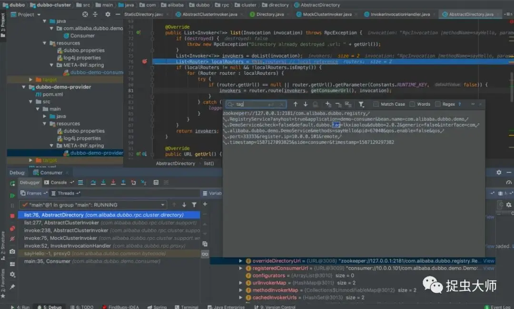Viewport: 514px width, 309px height.
Task: Collapse all in Project panel
Action: coord(95,14)
